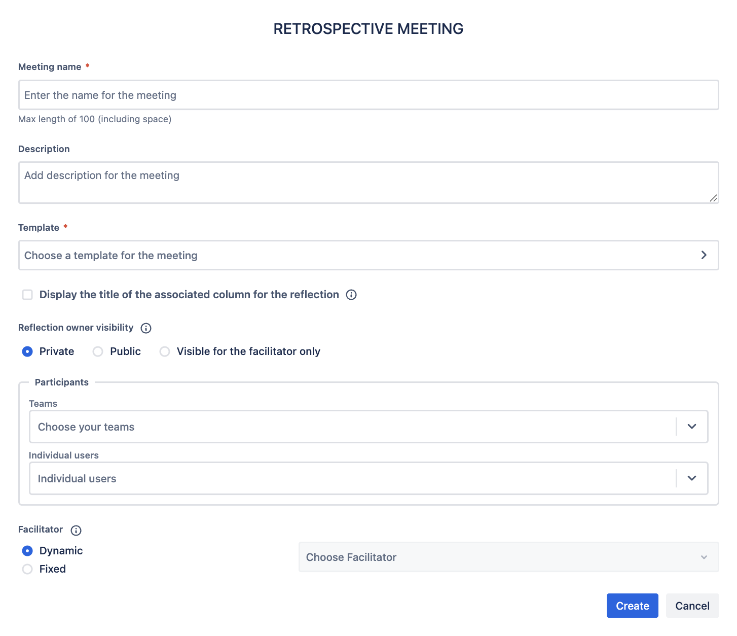Click the Template field chevron arrow
This screenshot has height=636, width=737.
pyautogui.click(x=704, y=255)
